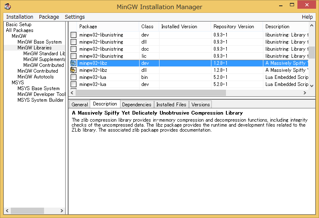Select MSYS Base System category

click(39, 88)
